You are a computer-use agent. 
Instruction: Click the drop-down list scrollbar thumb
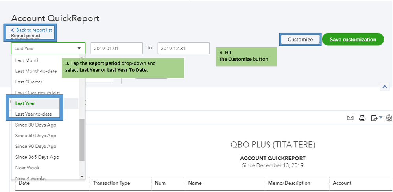[82, 140]
